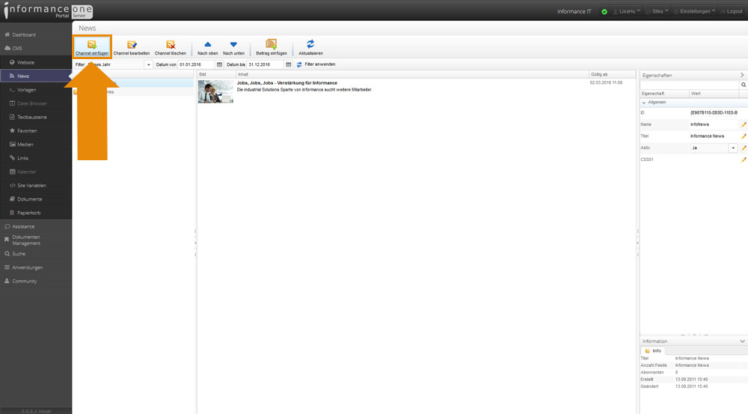Viewport: 748px width, 414px height.
Task: Move the channel down with Nach unten
Action: [x=233, y=47]
